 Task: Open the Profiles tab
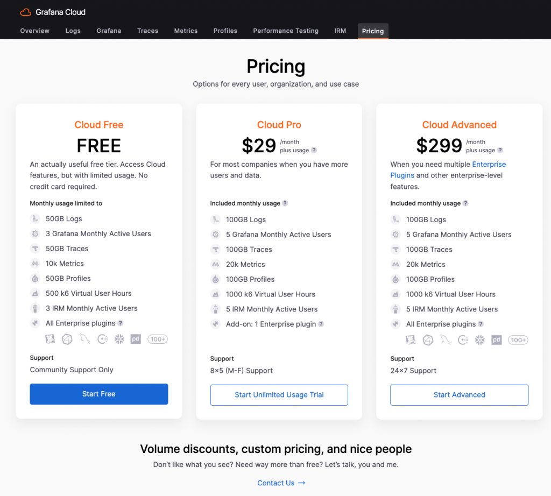tap(225, 31)
